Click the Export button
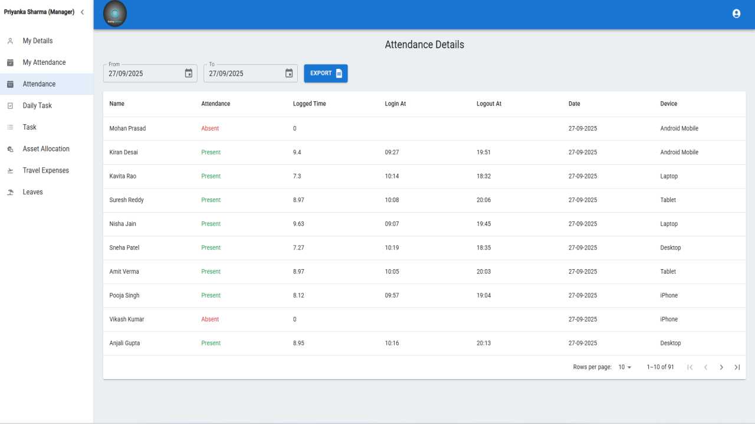This screenshot has height=424, width=755. pyautogui.click(x=326, y=73)
